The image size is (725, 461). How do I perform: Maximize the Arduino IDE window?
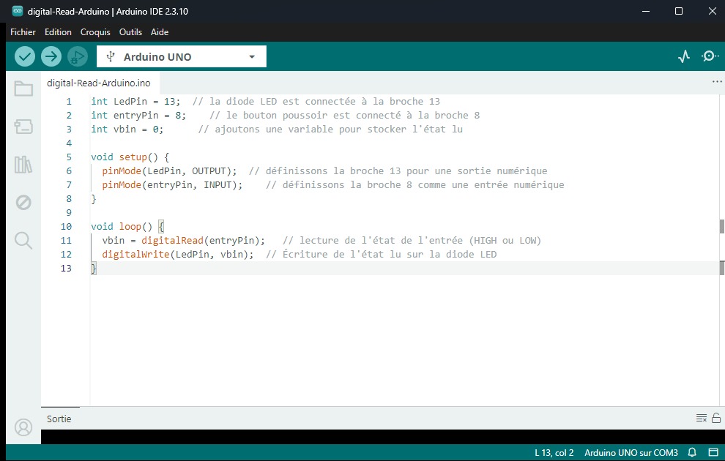(679, 11)
